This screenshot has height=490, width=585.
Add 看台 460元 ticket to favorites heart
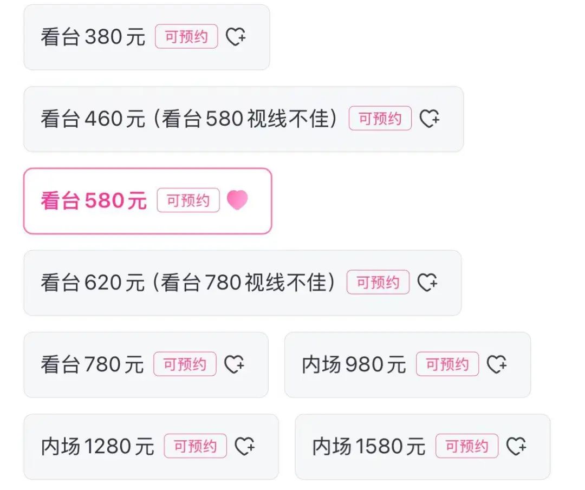[430, 119]
